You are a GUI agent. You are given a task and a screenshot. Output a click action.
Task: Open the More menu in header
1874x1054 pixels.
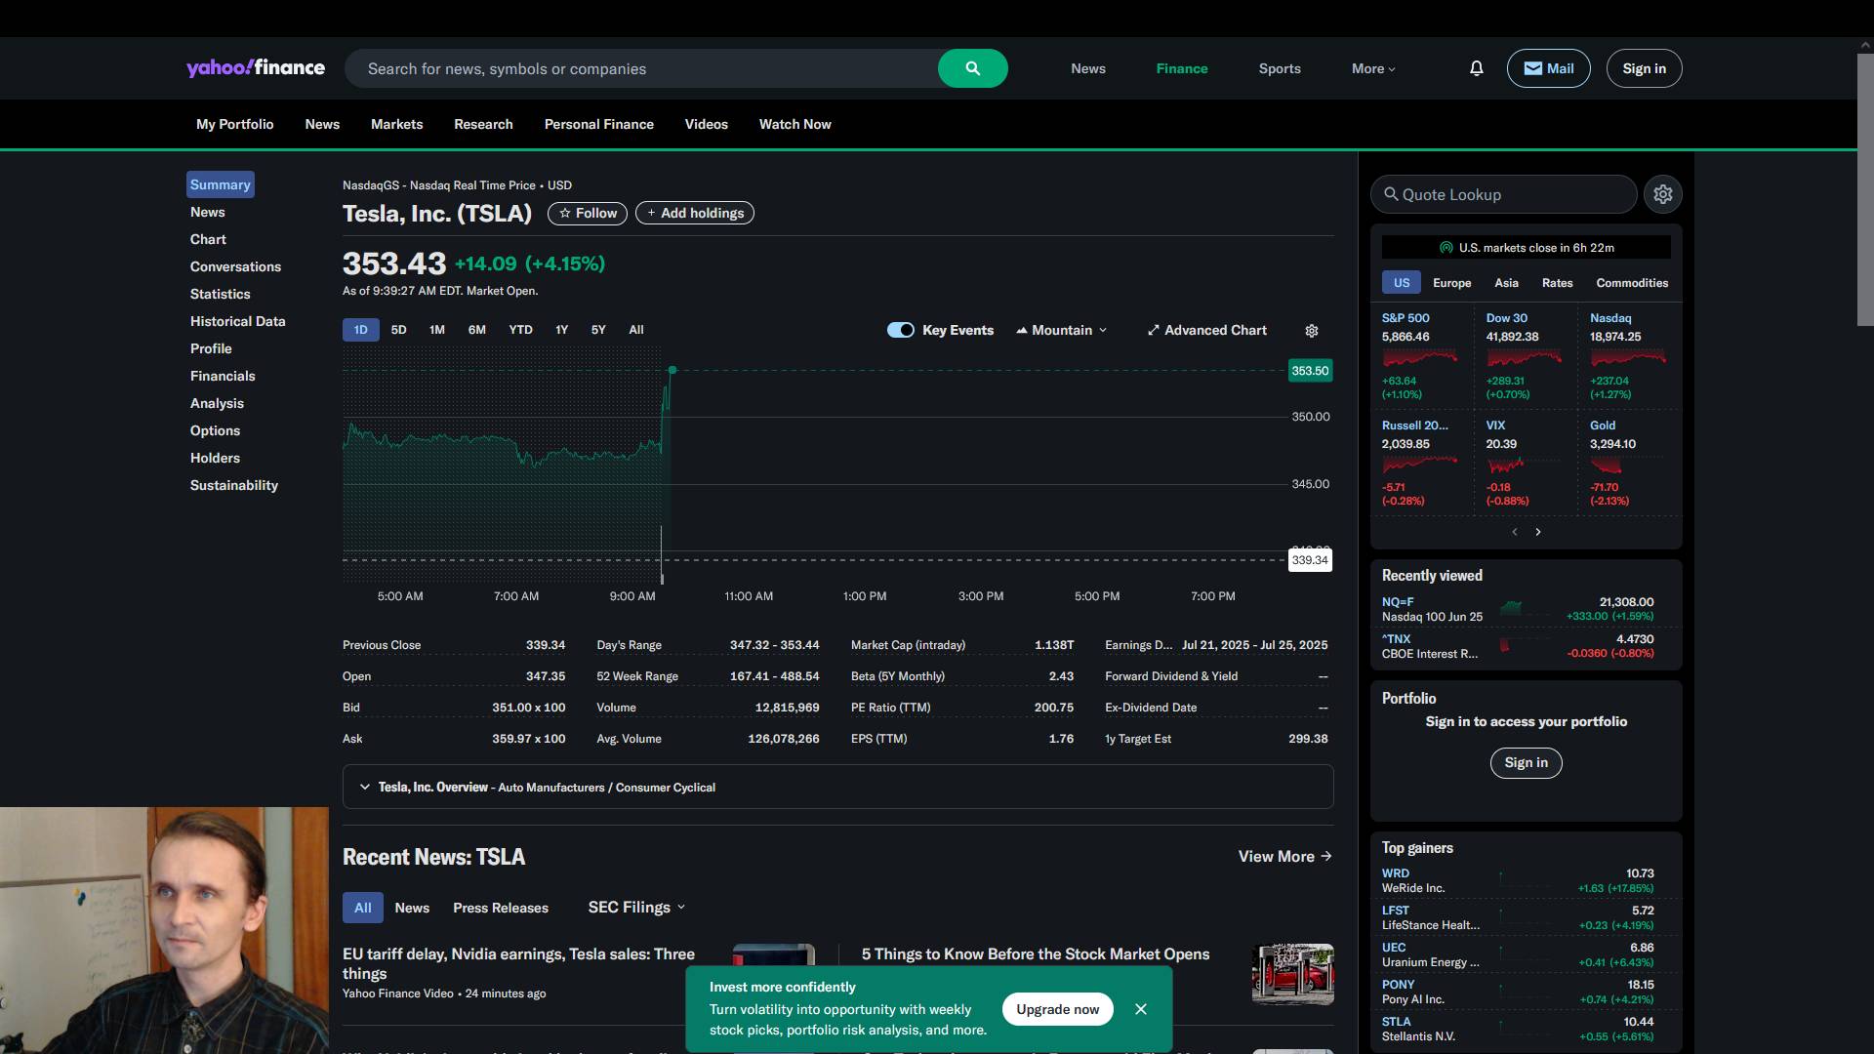1373,68
